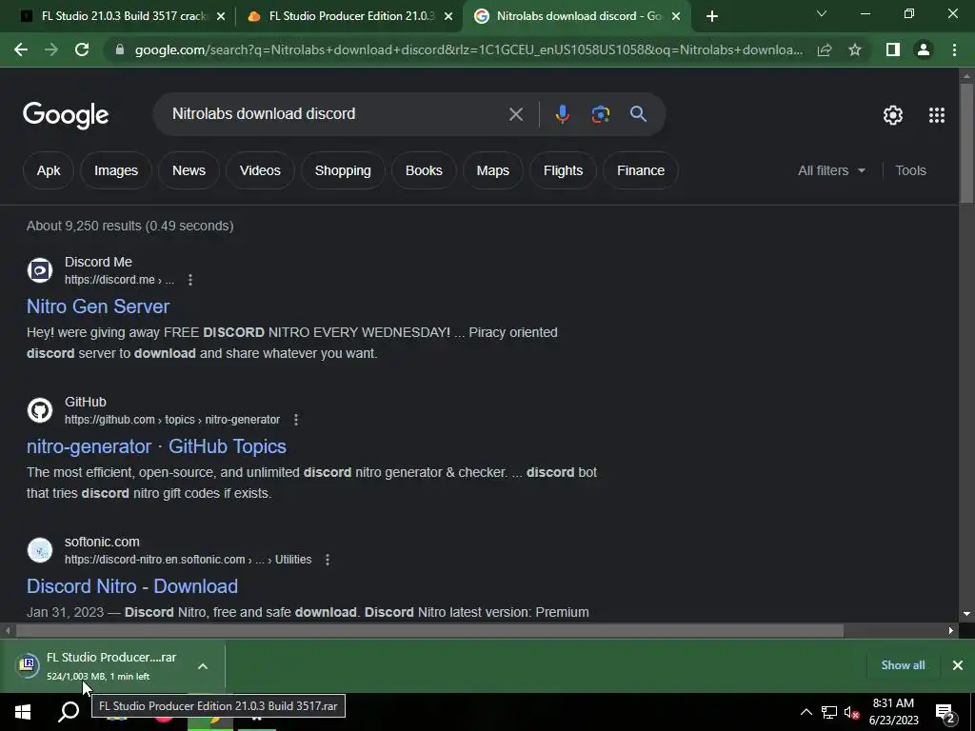Image resolution: width=975 pixels, height=731 pixels.
Task: Click the network tray icon
Action: click(829, 712)
